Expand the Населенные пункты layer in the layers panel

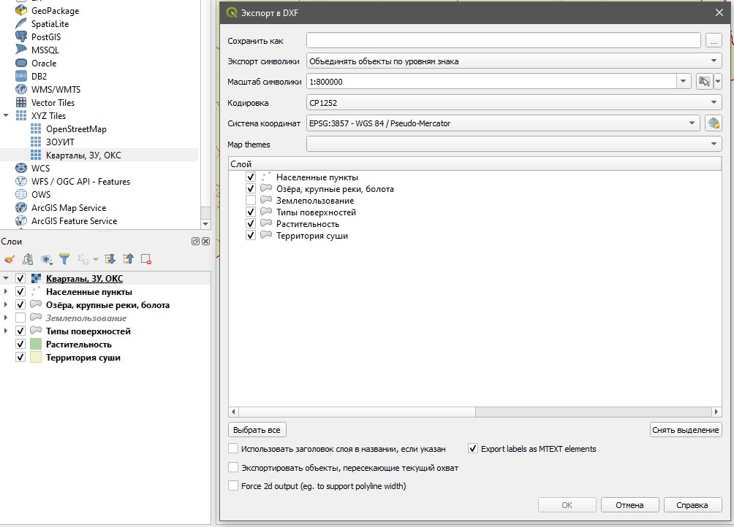pyautogui.click(x=6, y=292)
